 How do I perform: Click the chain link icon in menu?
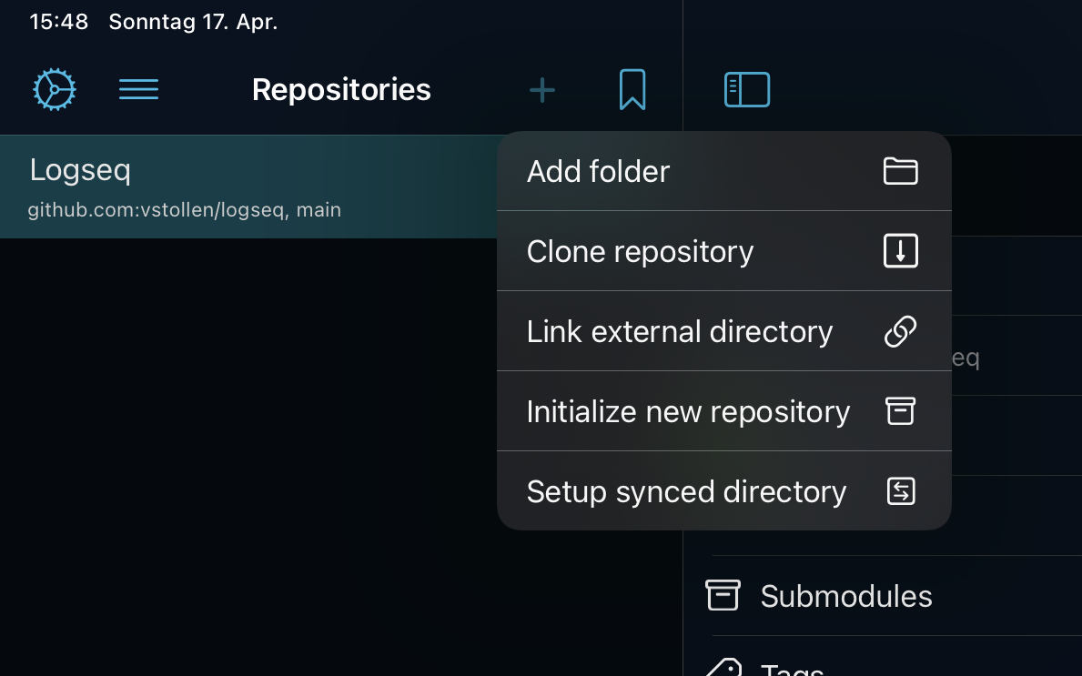[900, 331]
